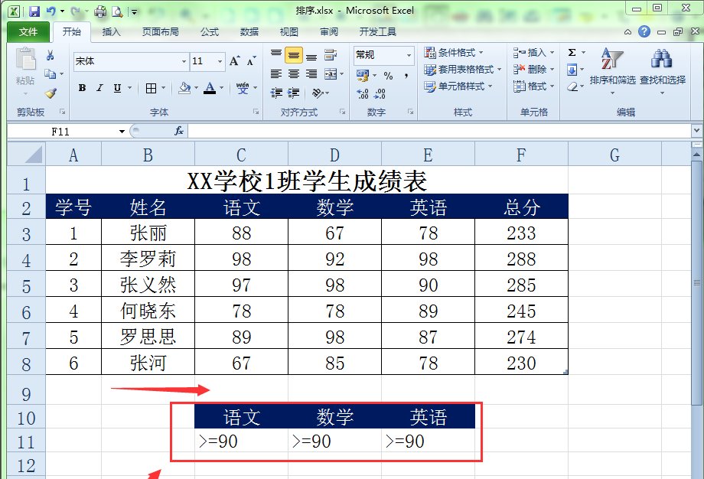Toggle bold formatting
This screenshot has height=479, width=704.
(x=82, y=88)
